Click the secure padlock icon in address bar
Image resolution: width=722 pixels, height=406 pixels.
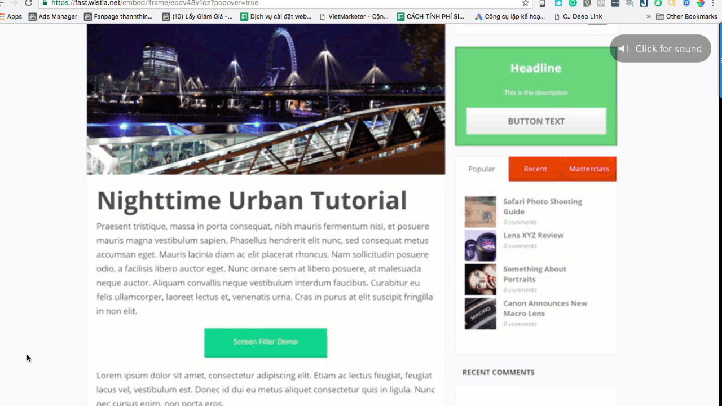[45, 3]
